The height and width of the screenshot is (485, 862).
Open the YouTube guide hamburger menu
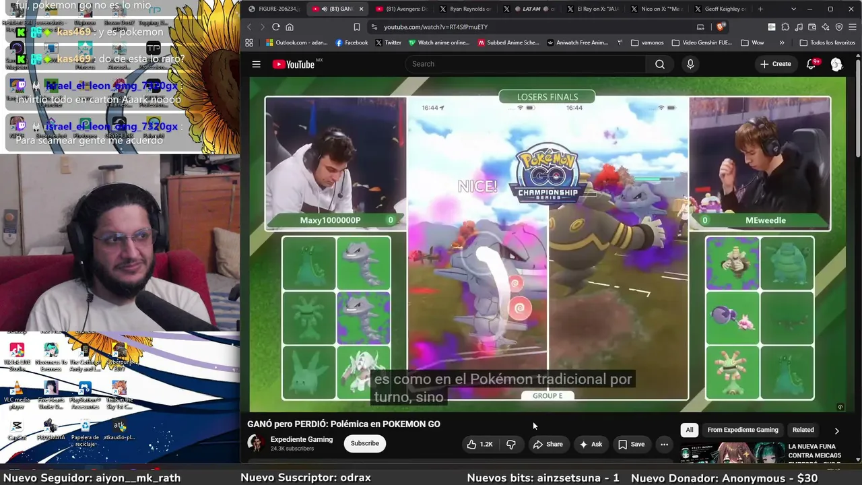click(x=256, y=64)
